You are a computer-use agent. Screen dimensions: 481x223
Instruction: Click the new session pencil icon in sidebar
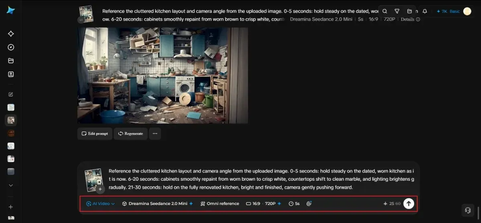[x=11, y=95]
